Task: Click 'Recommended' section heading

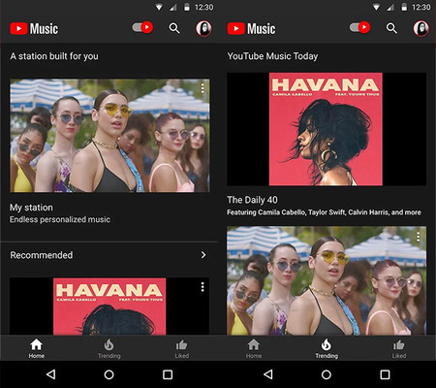Action: click(42, 255)
